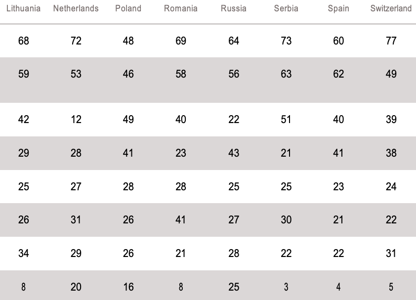The image size is (416, 300).
Task: Select value 12 in Netherlands column
Action: tap(76, 120)
